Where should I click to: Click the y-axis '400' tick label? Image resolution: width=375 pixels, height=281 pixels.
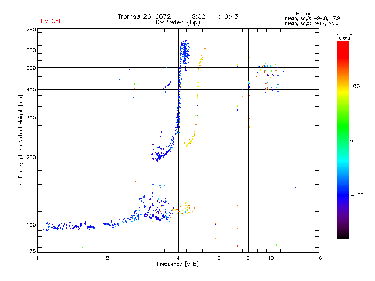tap(31, 90)
